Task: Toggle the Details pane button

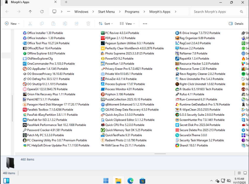Action: (236, 24)
